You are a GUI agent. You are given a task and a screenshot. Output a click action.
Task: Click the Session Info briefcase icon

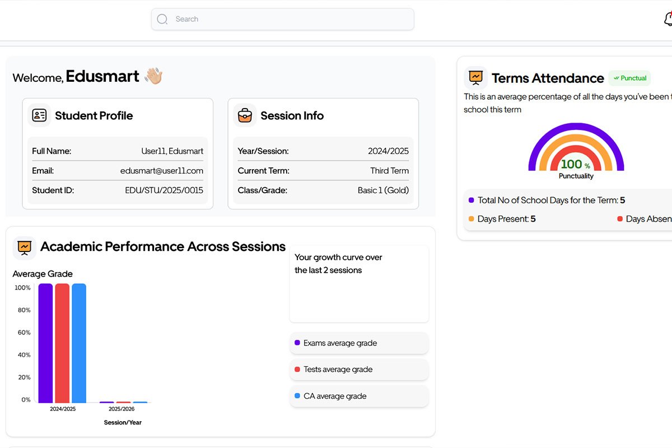[x=245, y=115]
